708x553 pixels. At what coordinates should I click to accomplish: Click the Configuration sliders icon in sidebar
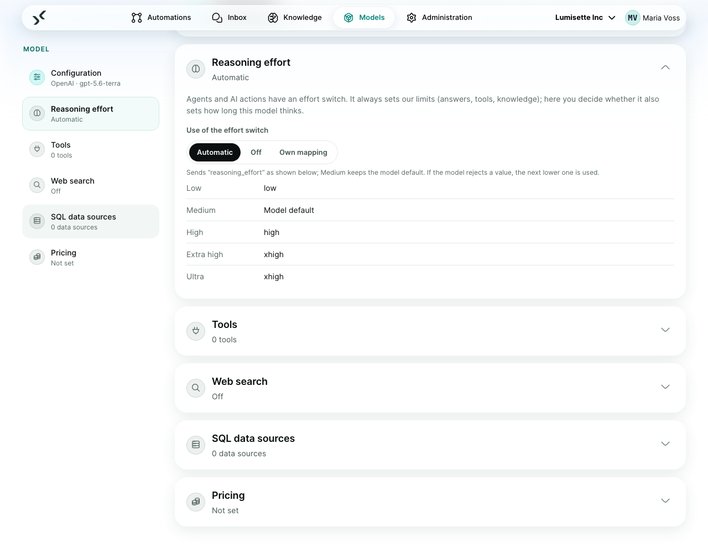pos(37,77)
